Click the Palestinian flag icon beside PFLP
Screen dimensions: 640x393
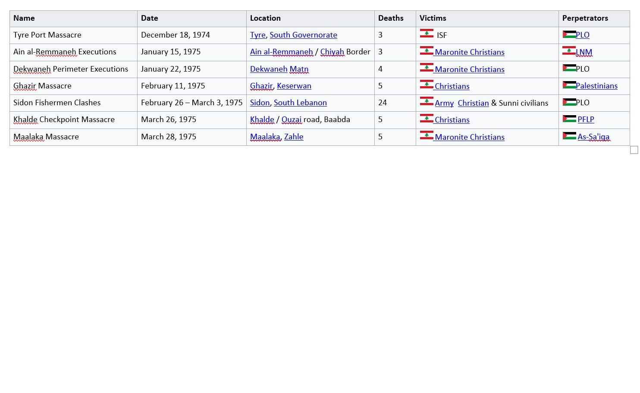[569, 119]
